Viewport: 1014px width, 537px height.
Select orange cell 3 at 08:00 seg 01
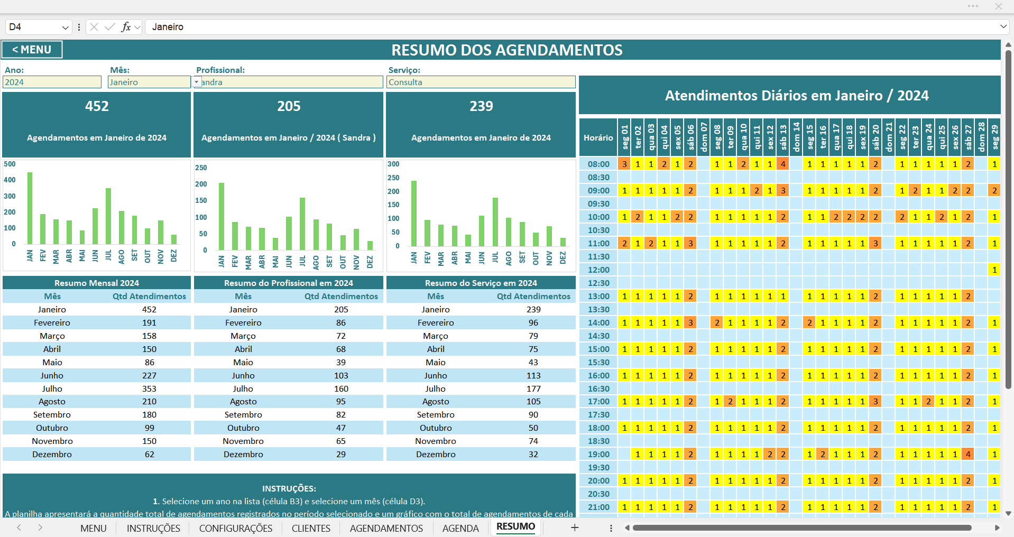(x=625, y=164)
